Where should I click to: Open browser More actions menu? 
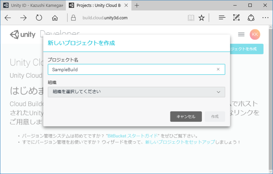(x=265, y=18)
